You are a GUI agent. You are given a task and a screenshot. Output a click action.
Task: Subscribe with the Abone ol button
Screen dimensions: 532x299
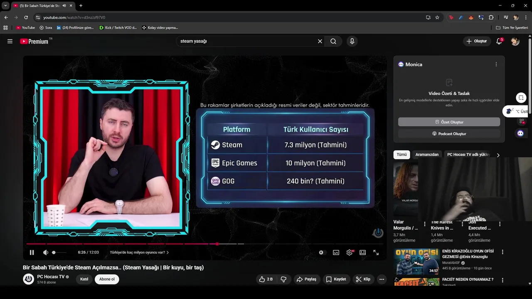pyautogui.click(x=107, y=279)
